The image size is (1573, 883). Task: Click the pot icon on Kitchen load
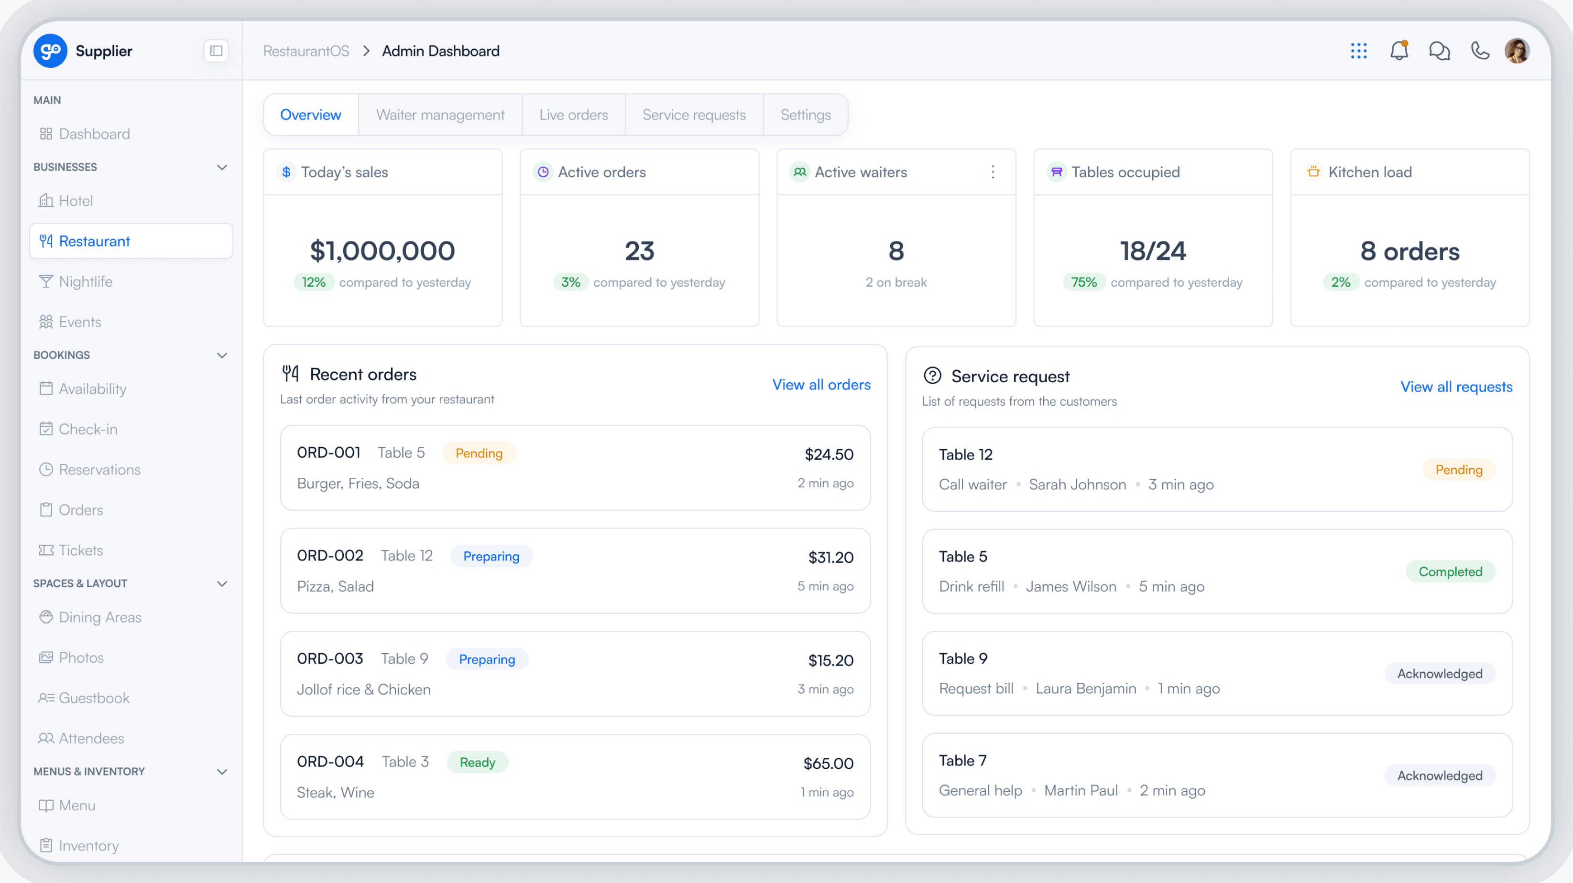coord(1313,172)
